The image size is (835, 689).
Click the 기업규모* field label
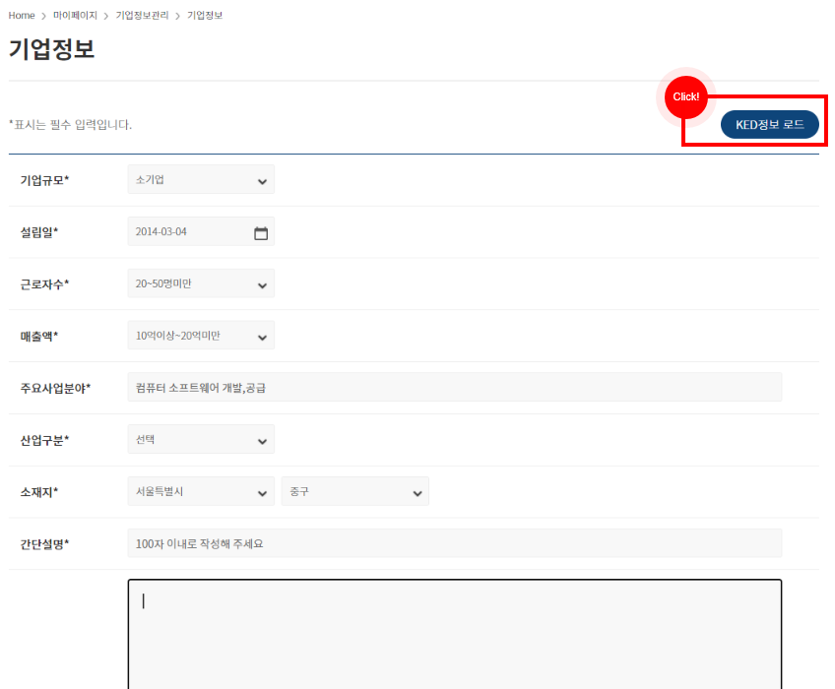(x=44, y=180)
